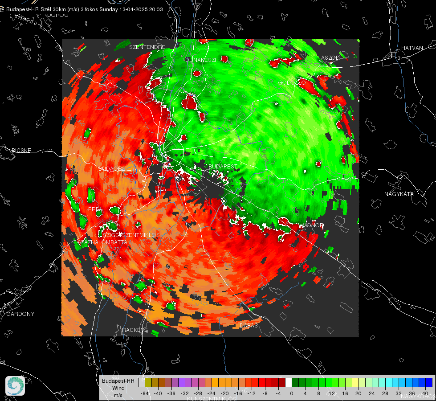
Task: Click the 28 value on the wind scale
Action: (385, 393)
